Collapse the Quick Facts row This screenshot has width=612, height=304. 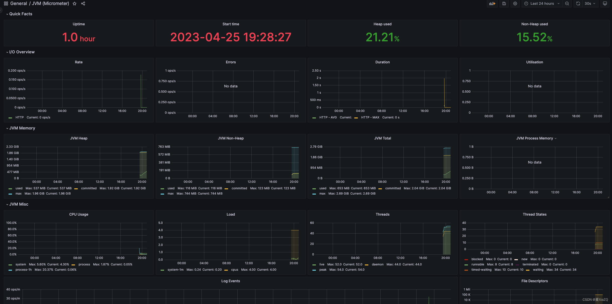tap(21, 14)
